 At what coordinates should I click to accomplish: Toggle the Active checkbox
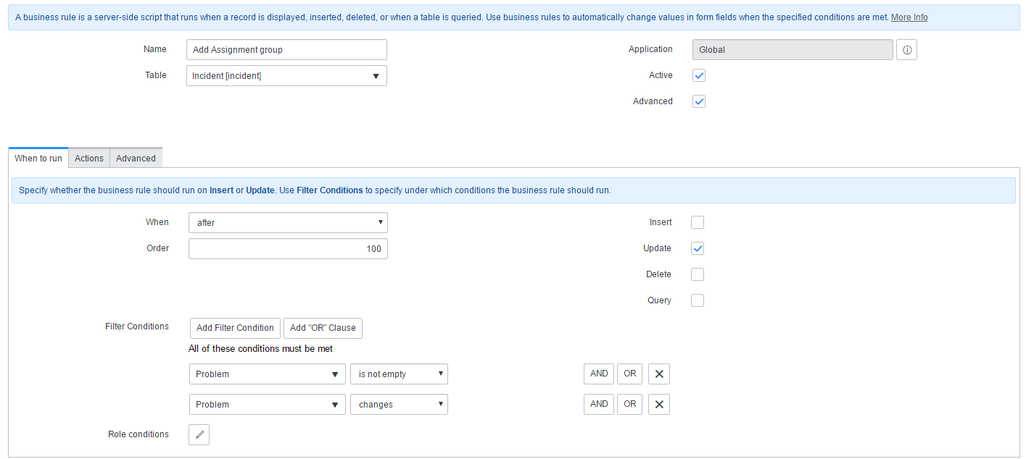pos(699,75)
